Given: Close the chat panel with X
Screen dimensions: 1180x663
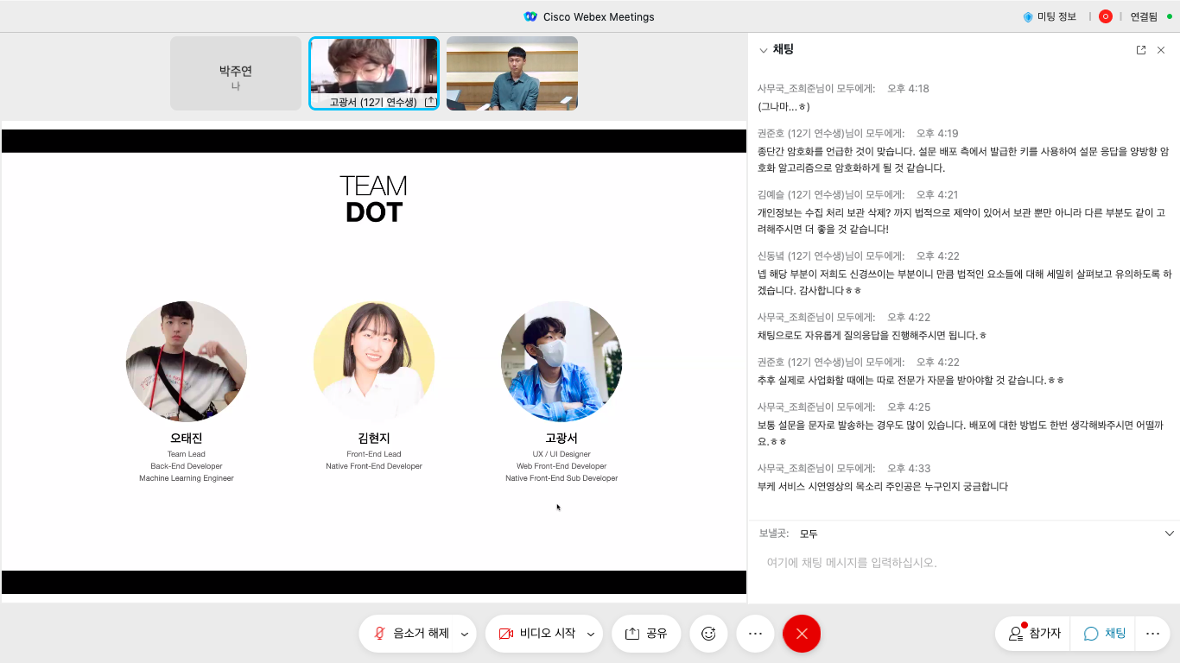Looking at the screenshot, I should tap(1161, 50).
